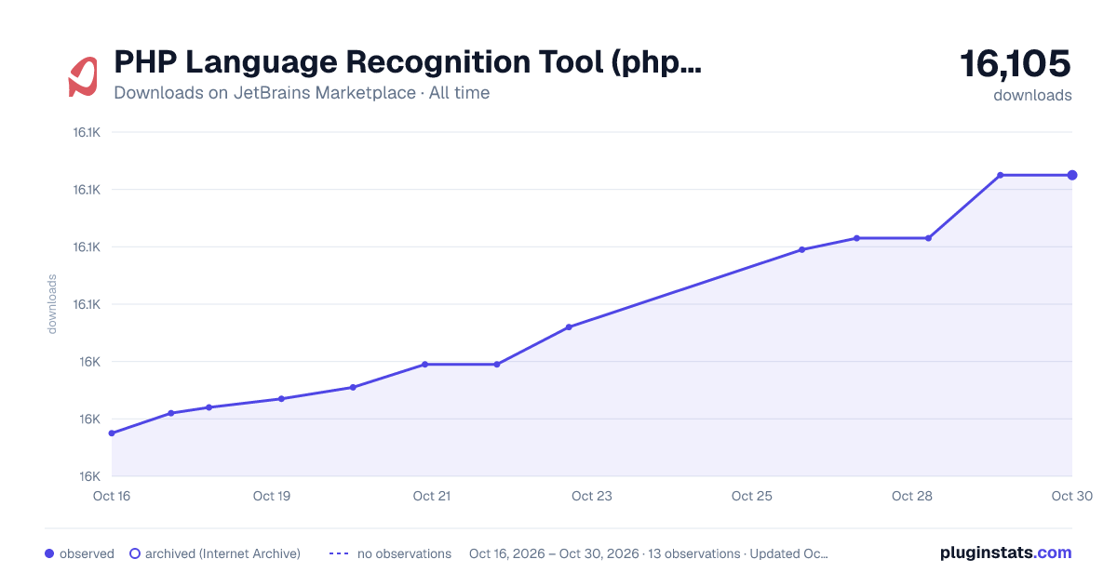This screenshot has height=586, width=1117.
Task: Click the archived legend hollow circle
Action: [135, 553]
